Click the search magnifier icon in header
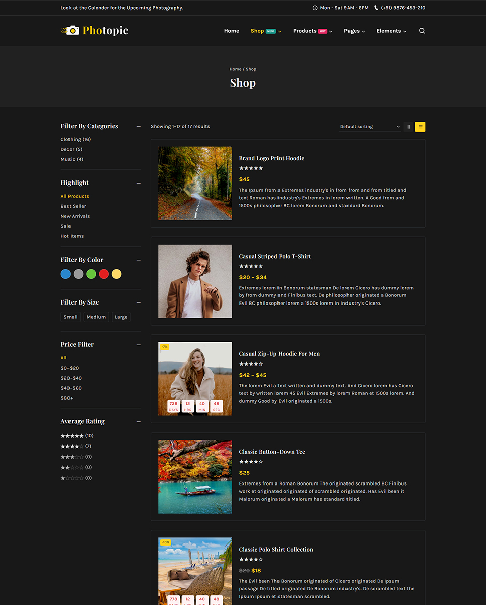 [x=422, y=31]
